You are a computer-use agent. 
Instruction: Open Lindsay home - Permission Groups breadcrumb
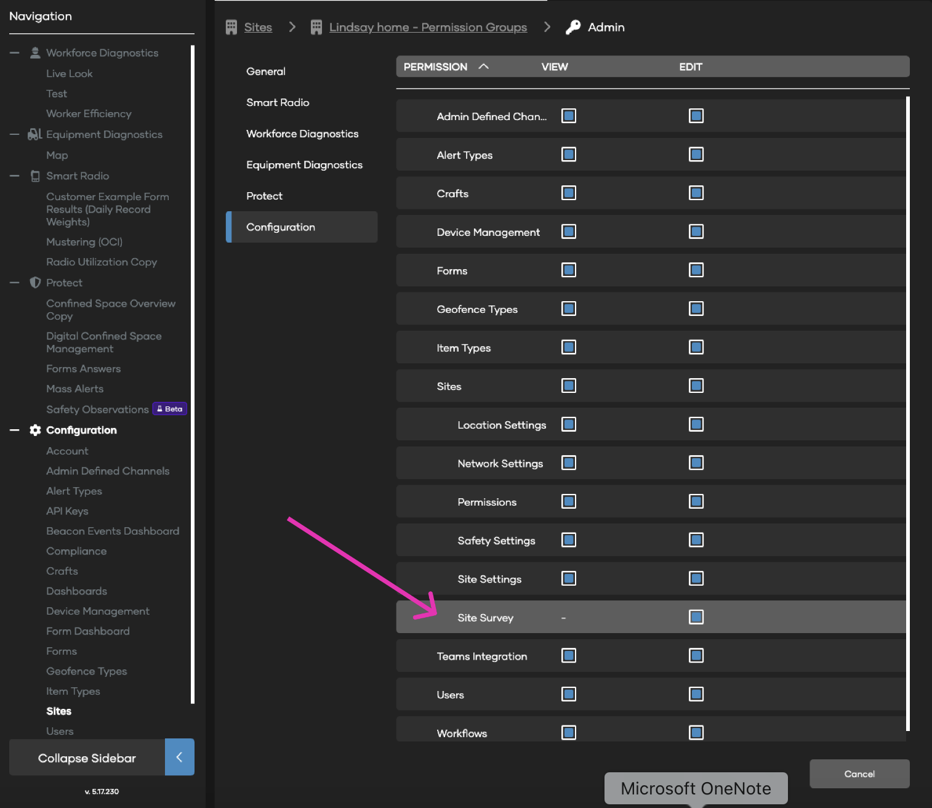428,27
